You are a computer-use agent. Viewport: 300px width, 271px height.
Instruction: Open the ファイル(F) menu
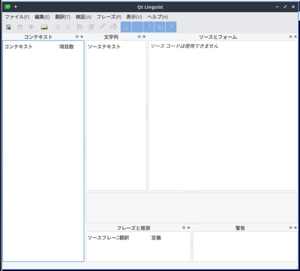(x=17, y=17)
